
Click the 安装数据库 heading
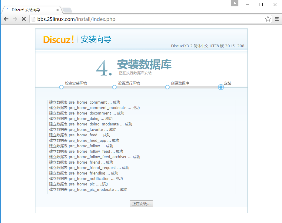pos(144,64)
